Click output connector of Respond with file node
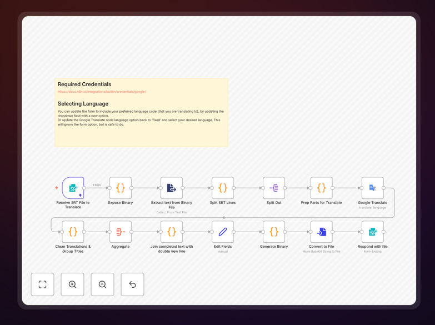 click(x=384, y=232)
